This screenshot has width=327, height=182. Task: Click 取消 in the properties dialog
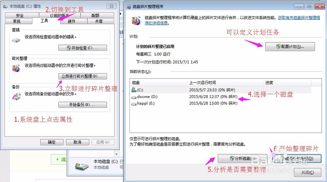coord(77,142)
